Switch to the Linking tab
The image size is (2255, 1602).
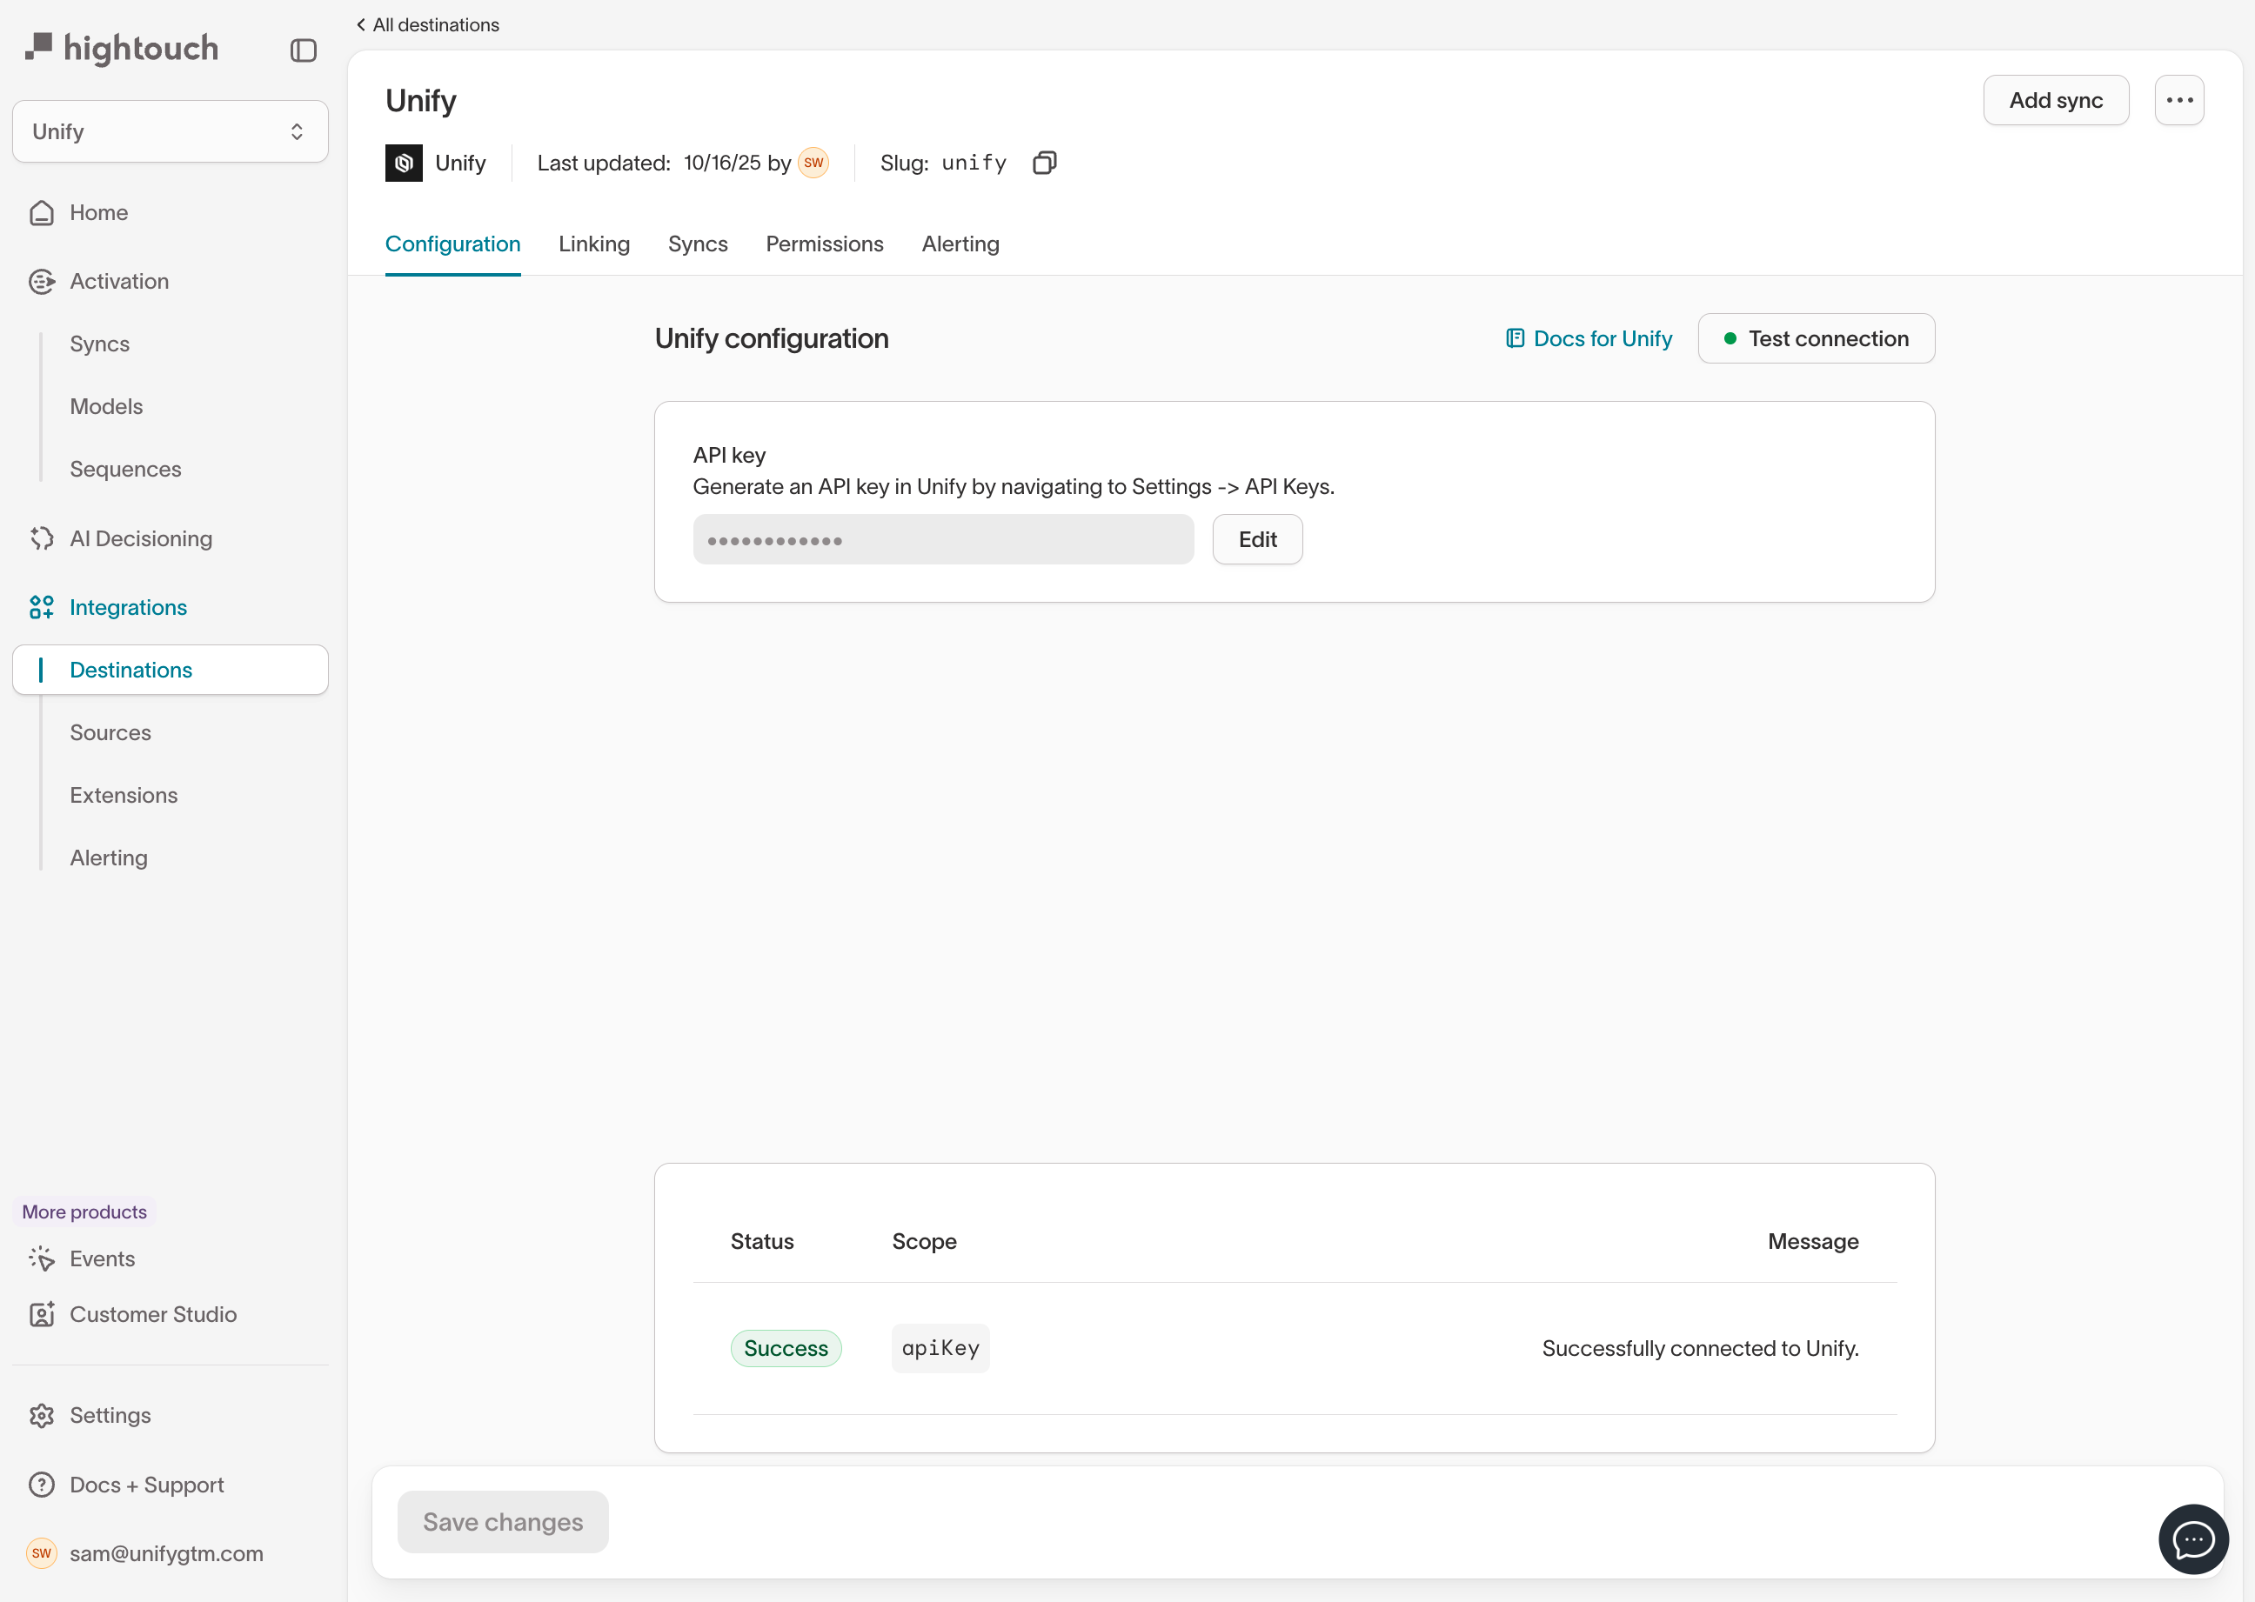[x=593, y=244]
